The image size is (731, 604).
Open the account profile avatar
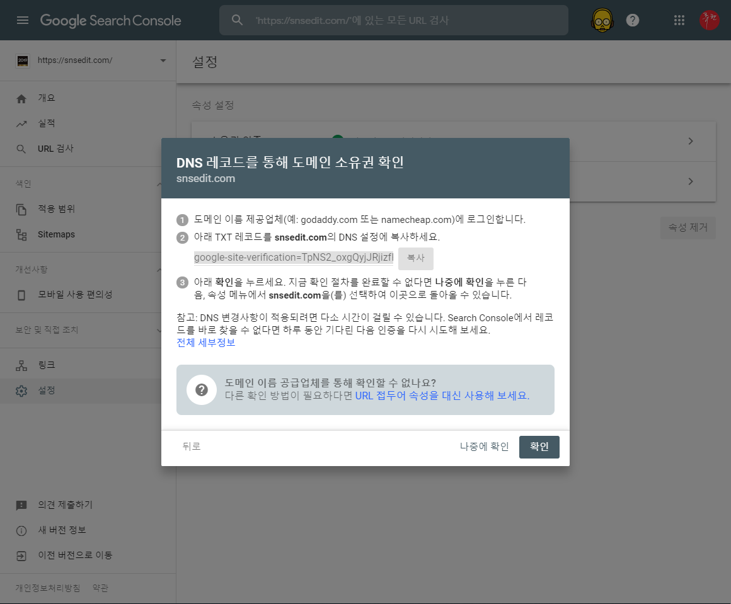click(709, 20)
